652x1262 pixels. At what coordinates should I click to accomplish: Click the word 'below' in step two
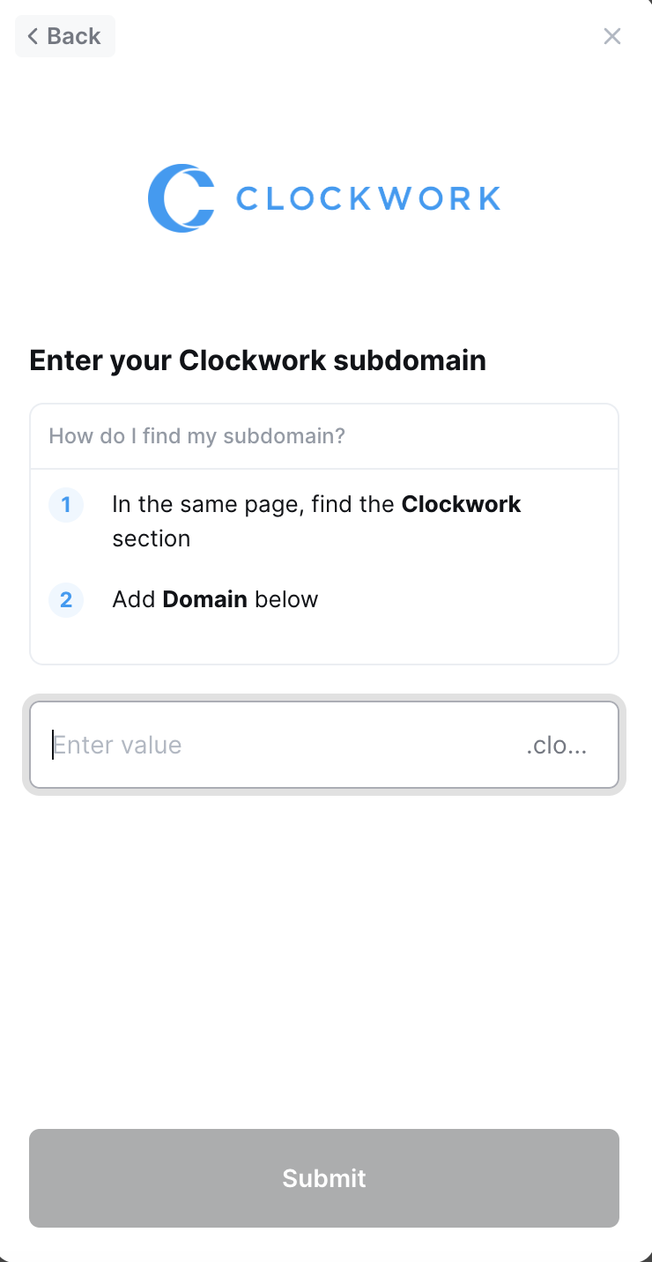pyautogui.click(x=286, y=600)
